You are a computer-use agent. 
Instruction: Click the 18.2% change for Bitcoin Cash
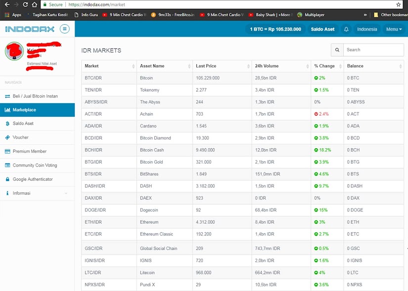point(322,150)
